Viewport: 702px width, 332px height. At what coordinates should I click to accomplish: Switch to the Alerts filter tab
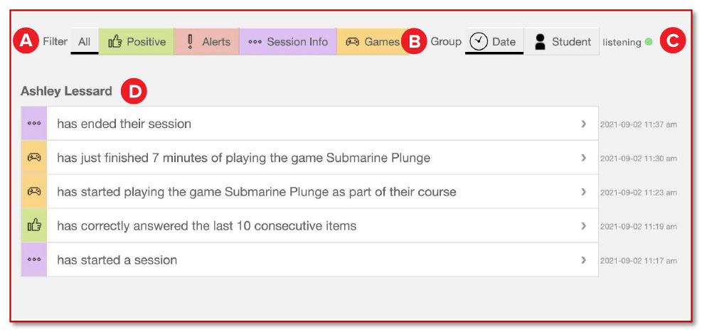207,42
